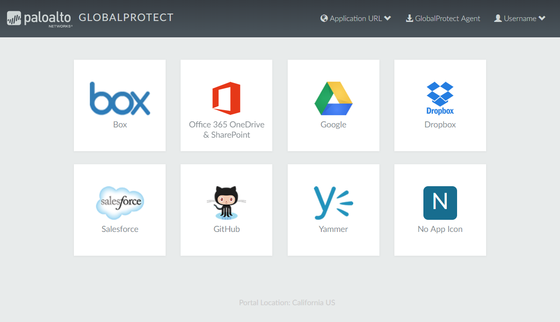Image resolution: width=560 pixels, height=322 pixels.
Task: Expand the Username menu chevron
Action: [x=542, y=19]
